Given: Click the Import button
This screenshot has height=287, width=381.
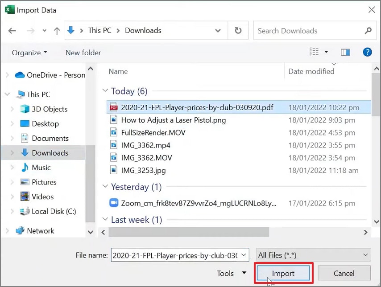Looking at the screenshot, I should pos(283,273).
